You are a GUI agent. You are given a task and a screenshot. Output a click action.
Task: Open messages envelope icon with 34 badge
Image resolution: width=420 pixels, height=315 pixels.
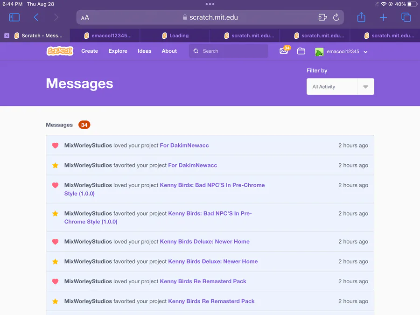coord(285,50)
